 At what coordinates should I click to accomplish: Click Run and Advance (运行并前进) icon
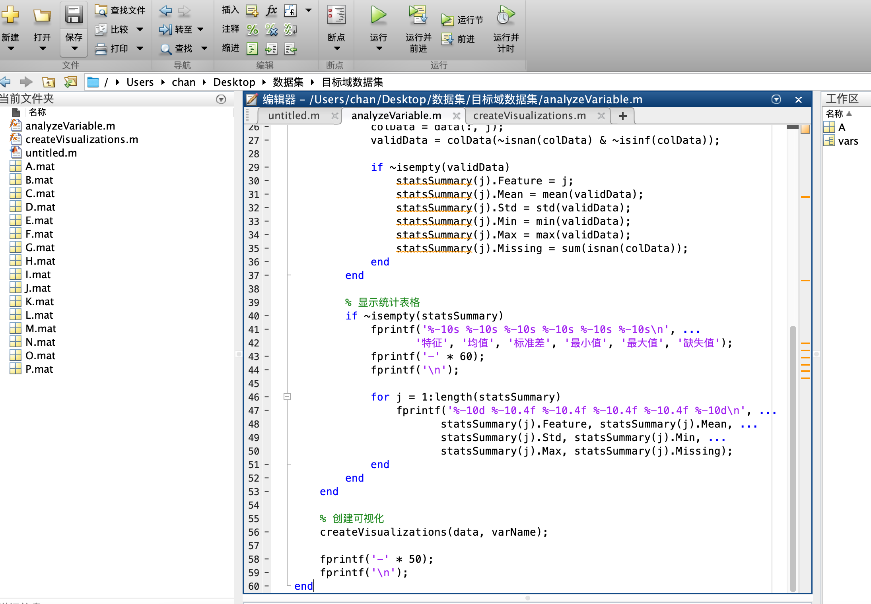[418, 15]
